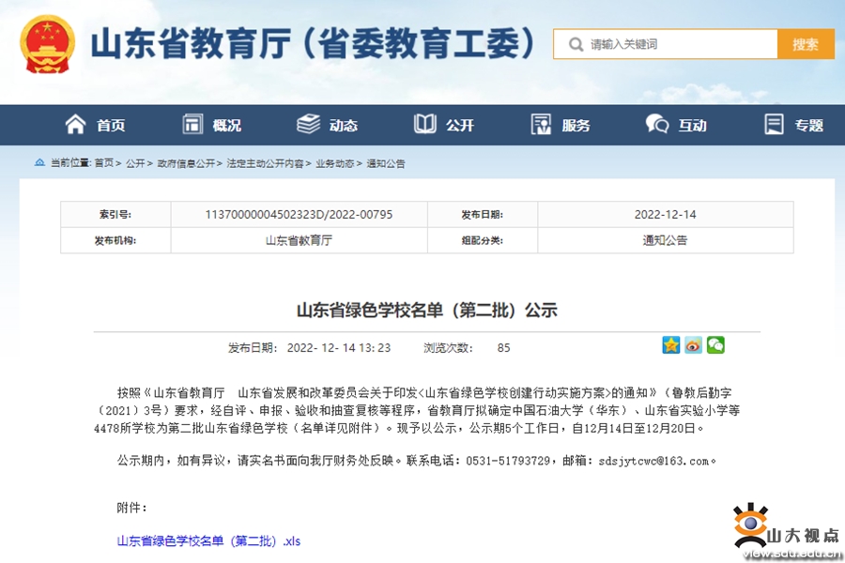Open 首页 home in navigation bar
Viewport: 845px width, 563px height.
point(95,125)
